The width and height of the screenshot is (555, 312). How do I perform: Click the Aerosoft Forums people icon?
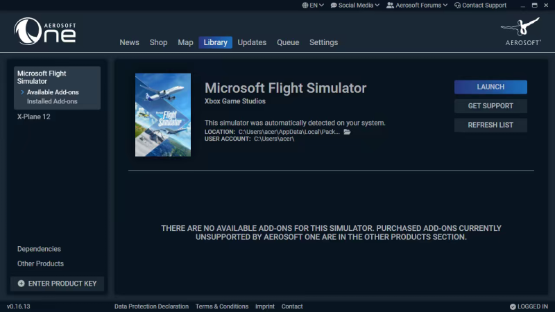(x=390, y=6)
